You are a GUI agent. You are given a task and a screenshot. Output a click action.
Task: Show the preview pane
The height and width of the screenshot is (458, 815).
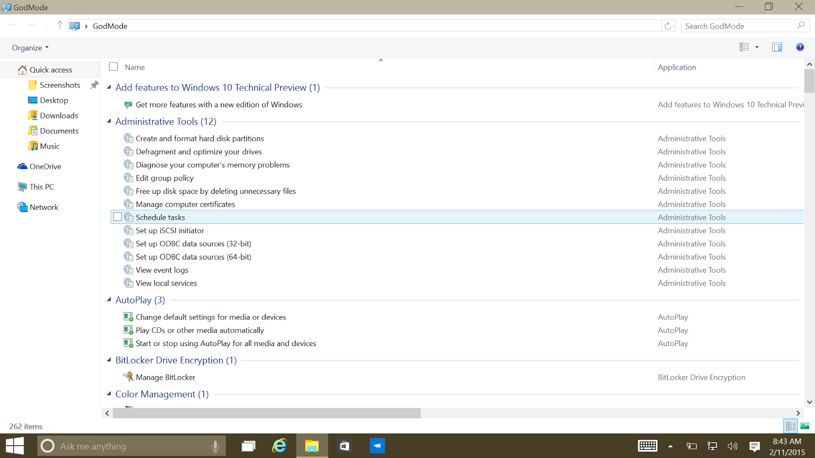pyautogui.click(x=777, y=47)
